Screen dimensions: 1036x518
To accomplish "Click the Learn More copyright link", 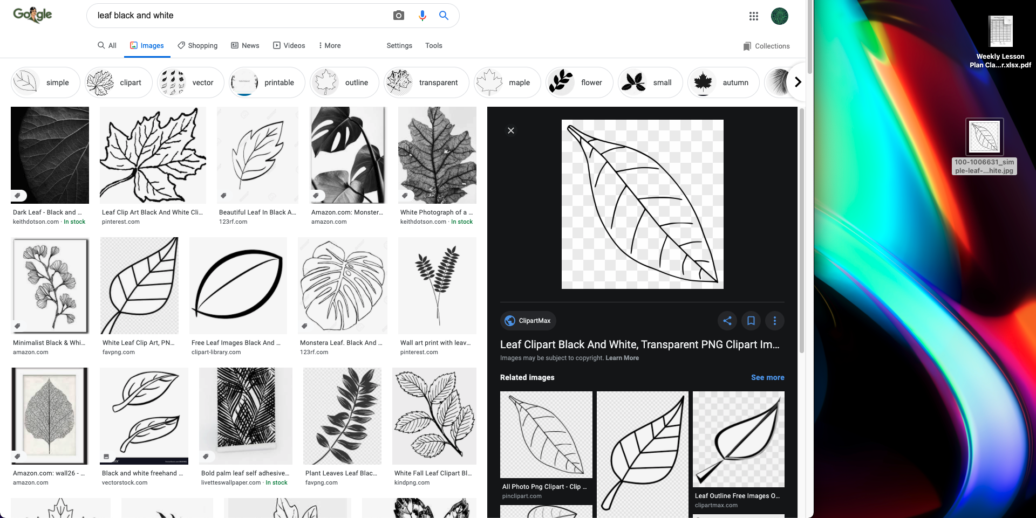I will [x=622, y=358].
